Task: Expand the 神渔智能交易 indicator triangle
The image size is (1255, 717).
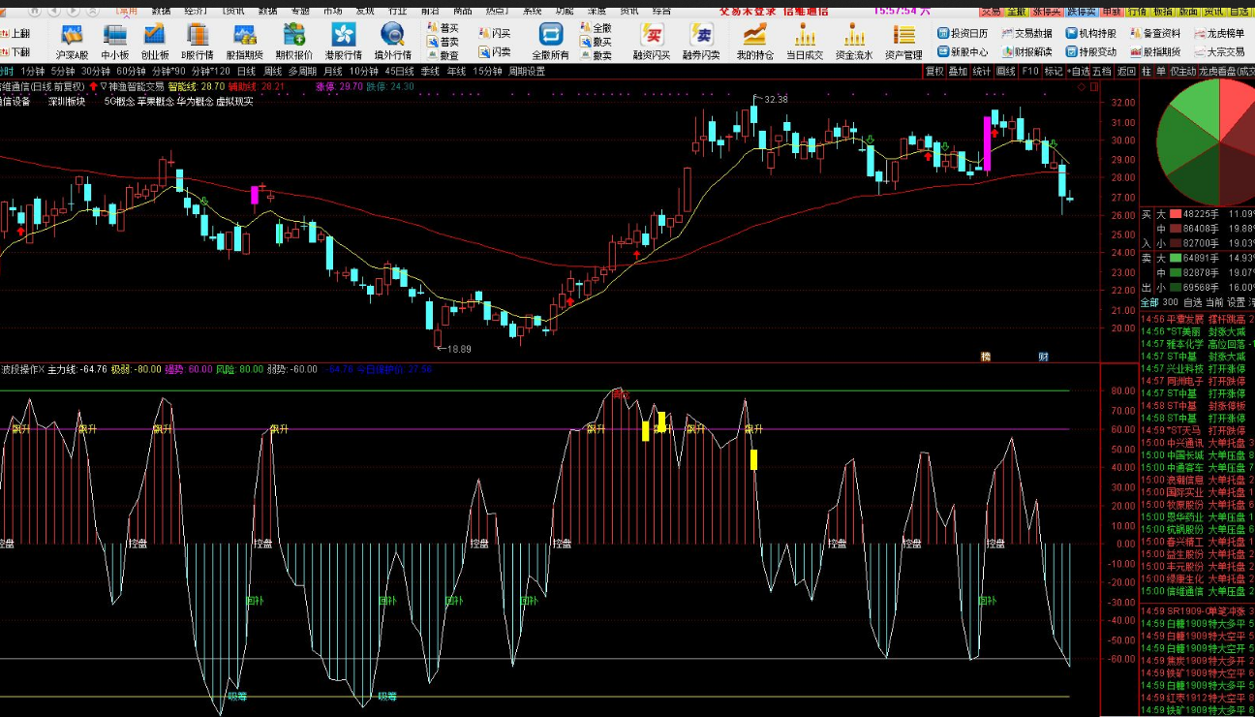Action: 104,86
